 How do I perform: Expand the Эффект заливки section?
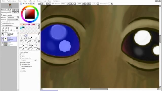coord(2,15)
